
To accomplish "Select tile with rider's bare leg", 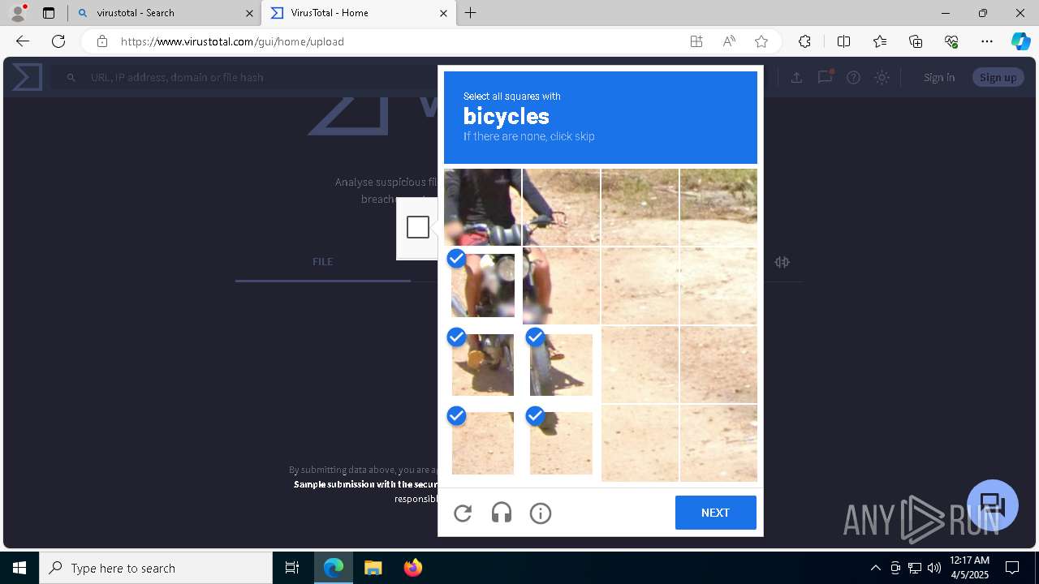I will [x=561, y=286].
